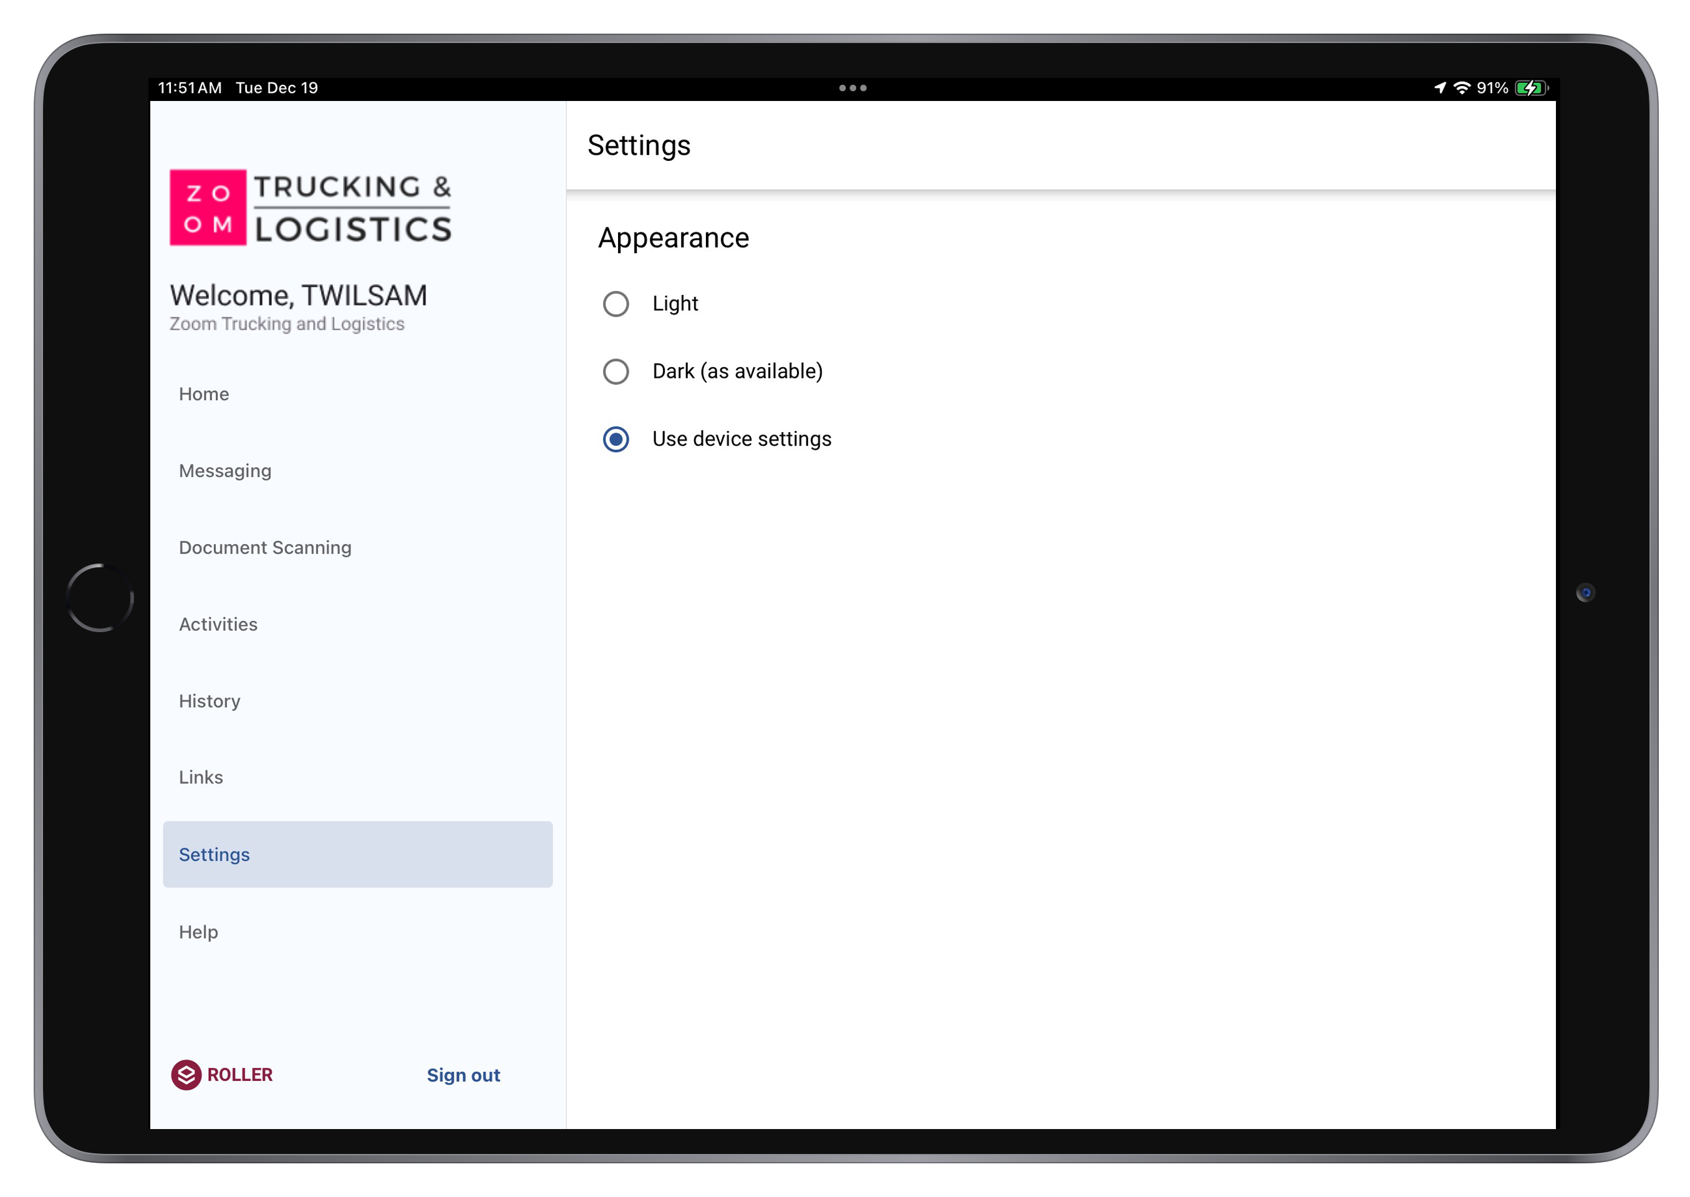Tap the status bar clock
1690x1197 pixels.
(190, 88)
